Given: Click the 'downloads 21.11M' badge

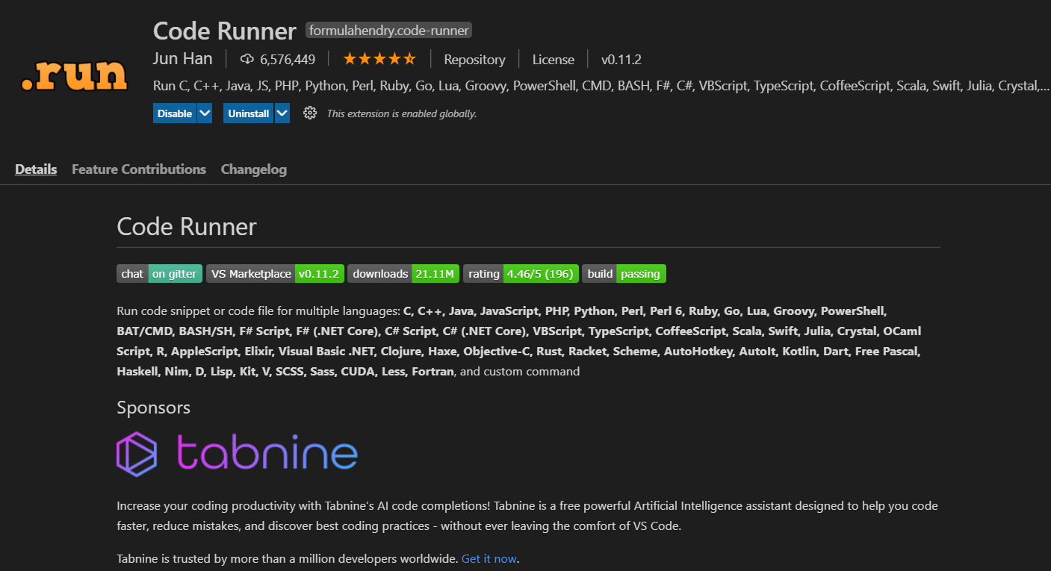Looking at the screenshot, I should (403, 273).
